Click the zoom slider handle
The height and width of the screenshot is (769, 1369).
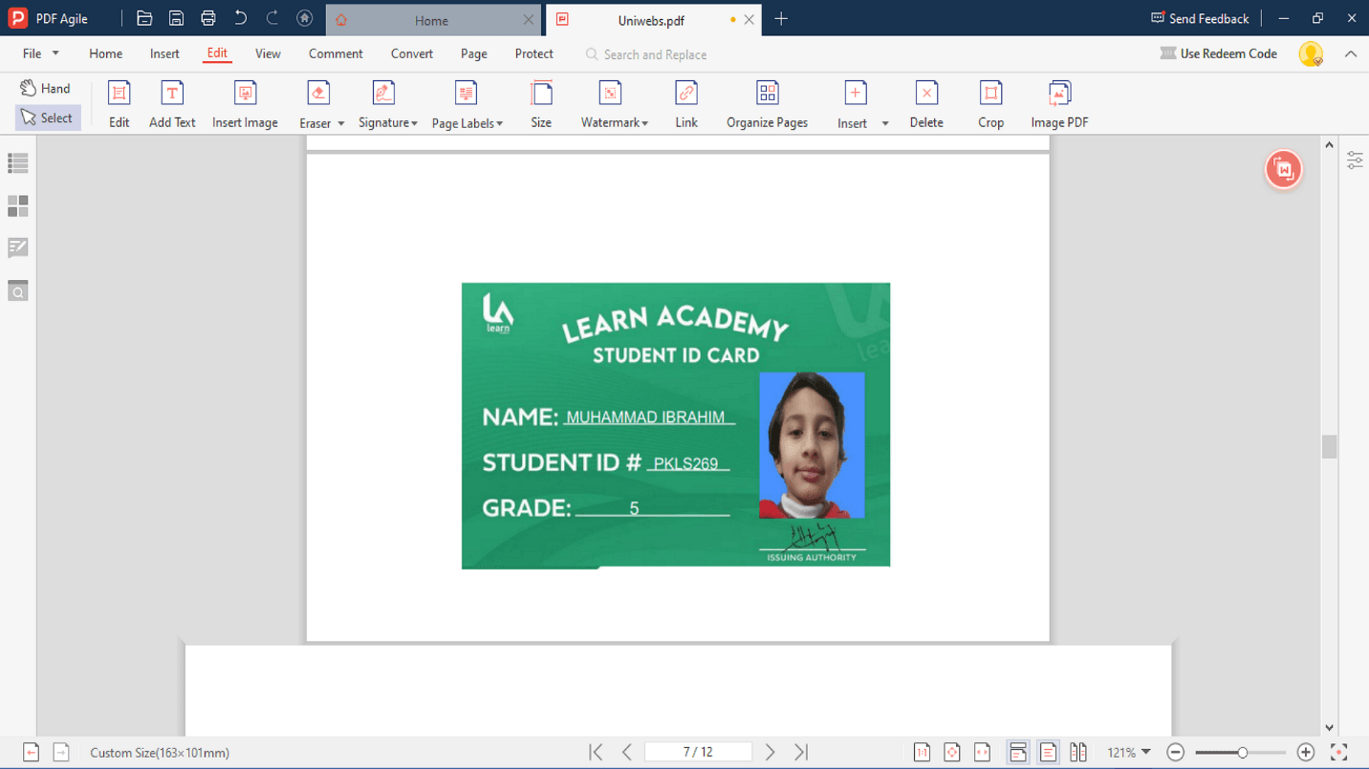pos(1242,753)
